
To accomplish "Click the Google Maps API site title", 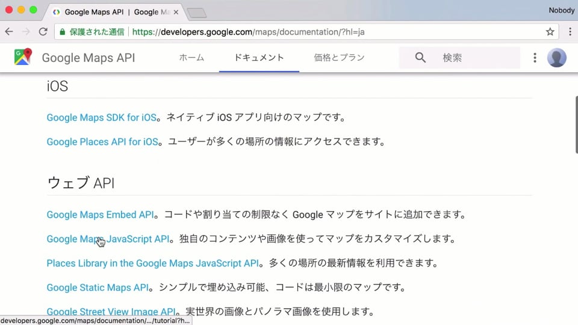I will 89,58.
